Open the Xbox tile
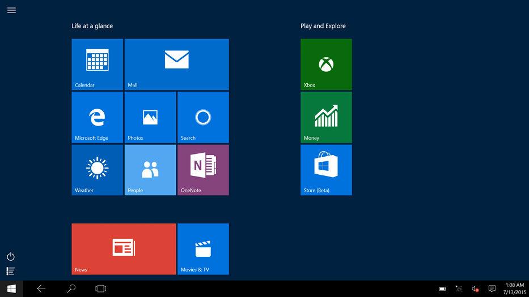Viewport: 529px width, 297px height. 326,64
